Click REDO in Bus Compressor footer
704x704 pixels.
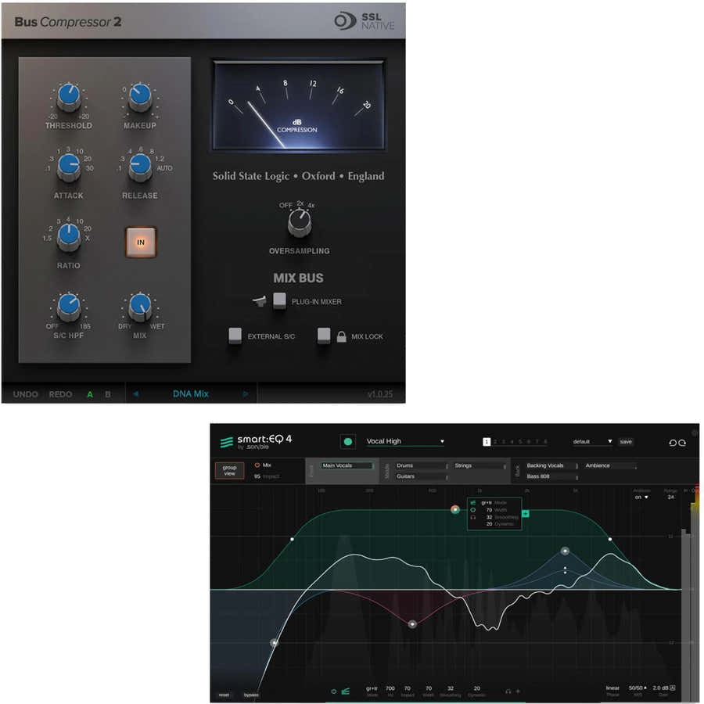tap(60, 394)
